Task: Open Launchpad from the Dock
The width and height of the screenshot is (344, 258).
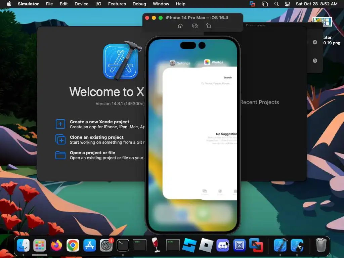Action: [x=40, y=245]
